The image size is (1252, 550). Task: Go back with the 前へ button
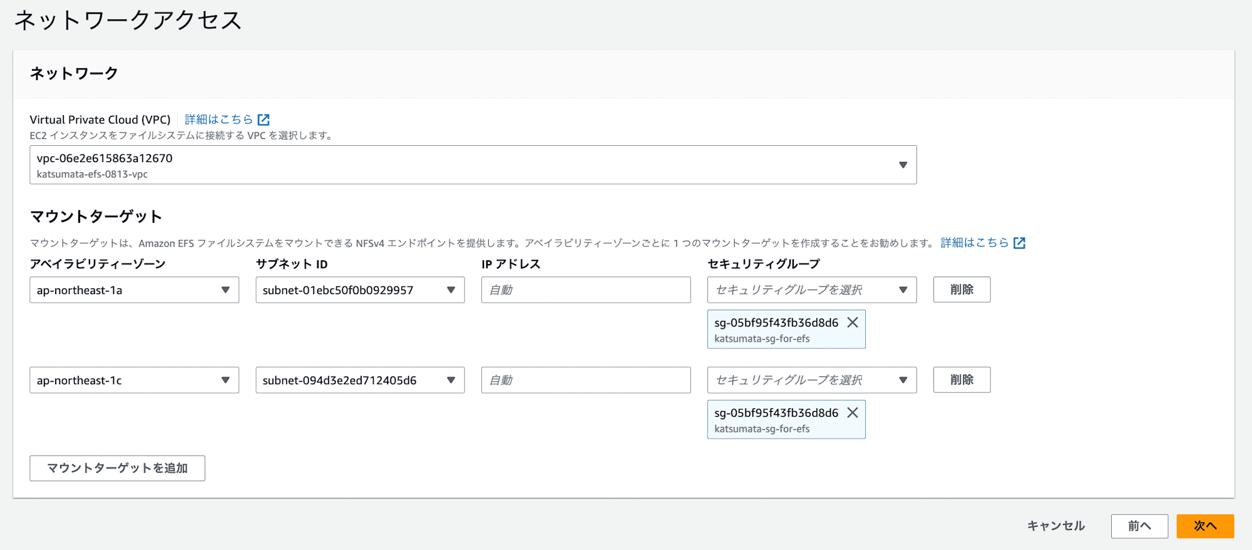tap(1139, 526)
